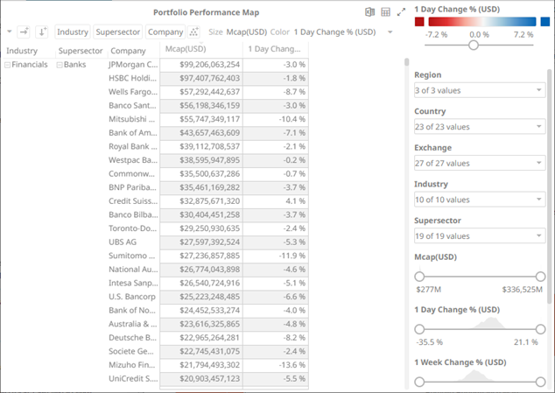Image resolution: width=555 pixels, height=393 pixels.
Task: Open the Region filter dropdown
Action: pos(479,90)
